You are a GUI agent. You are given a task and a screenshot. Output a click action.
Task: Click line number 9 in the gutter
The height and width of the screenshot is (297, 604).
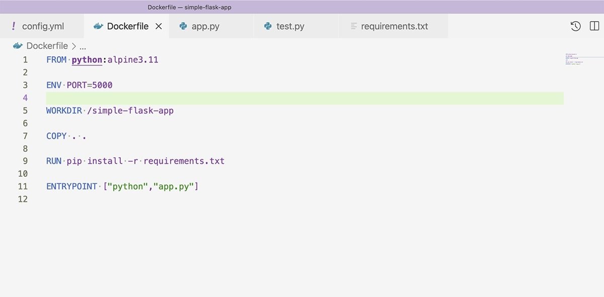click(25, 161)
